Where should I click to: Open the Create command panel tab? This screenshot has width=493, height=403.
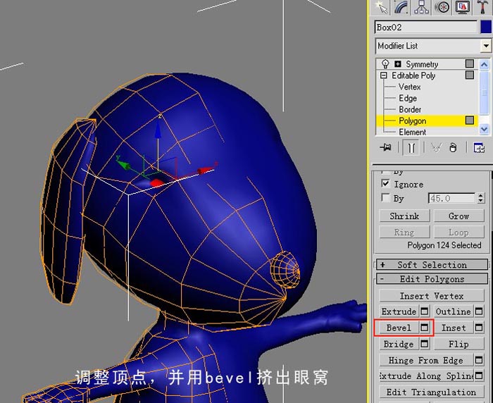click(x=382, y=8)
